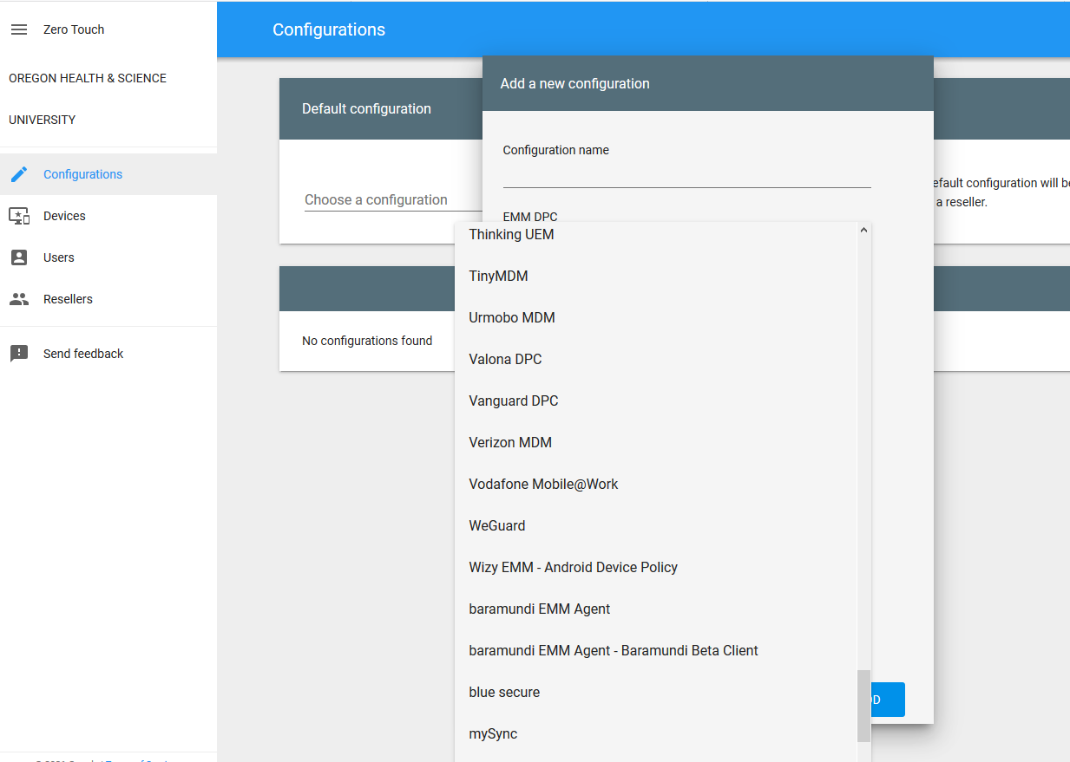This screenshot has width=1070, height=762.
Task: Select Vodafone Mobile@Work
Action: tap(655, 484)
